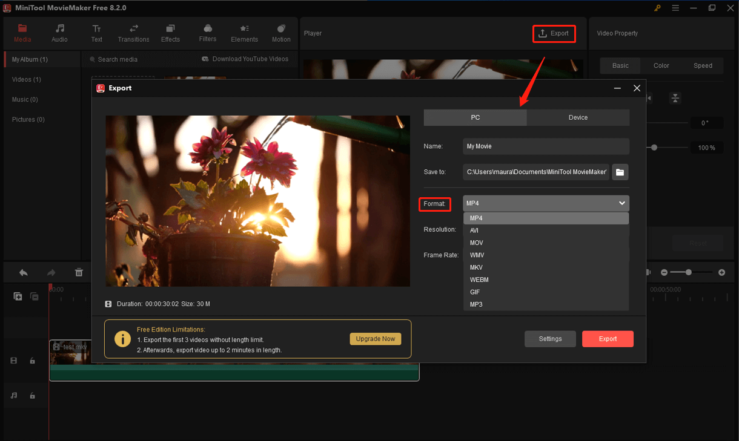Click the Name field containing My Movie
739x441 pixels.
pyautogui.click(x=545, y=146)
